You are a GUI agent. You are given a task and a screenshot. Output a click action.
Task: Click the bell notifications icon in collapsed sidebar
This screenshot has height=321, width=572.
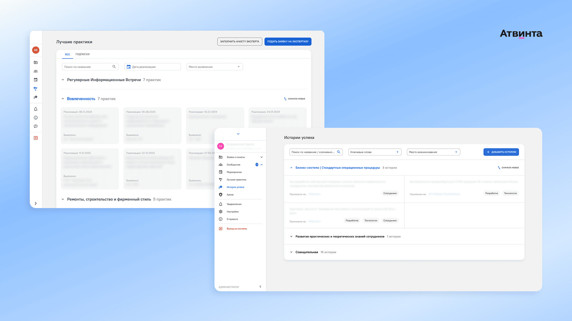point(35,109)
